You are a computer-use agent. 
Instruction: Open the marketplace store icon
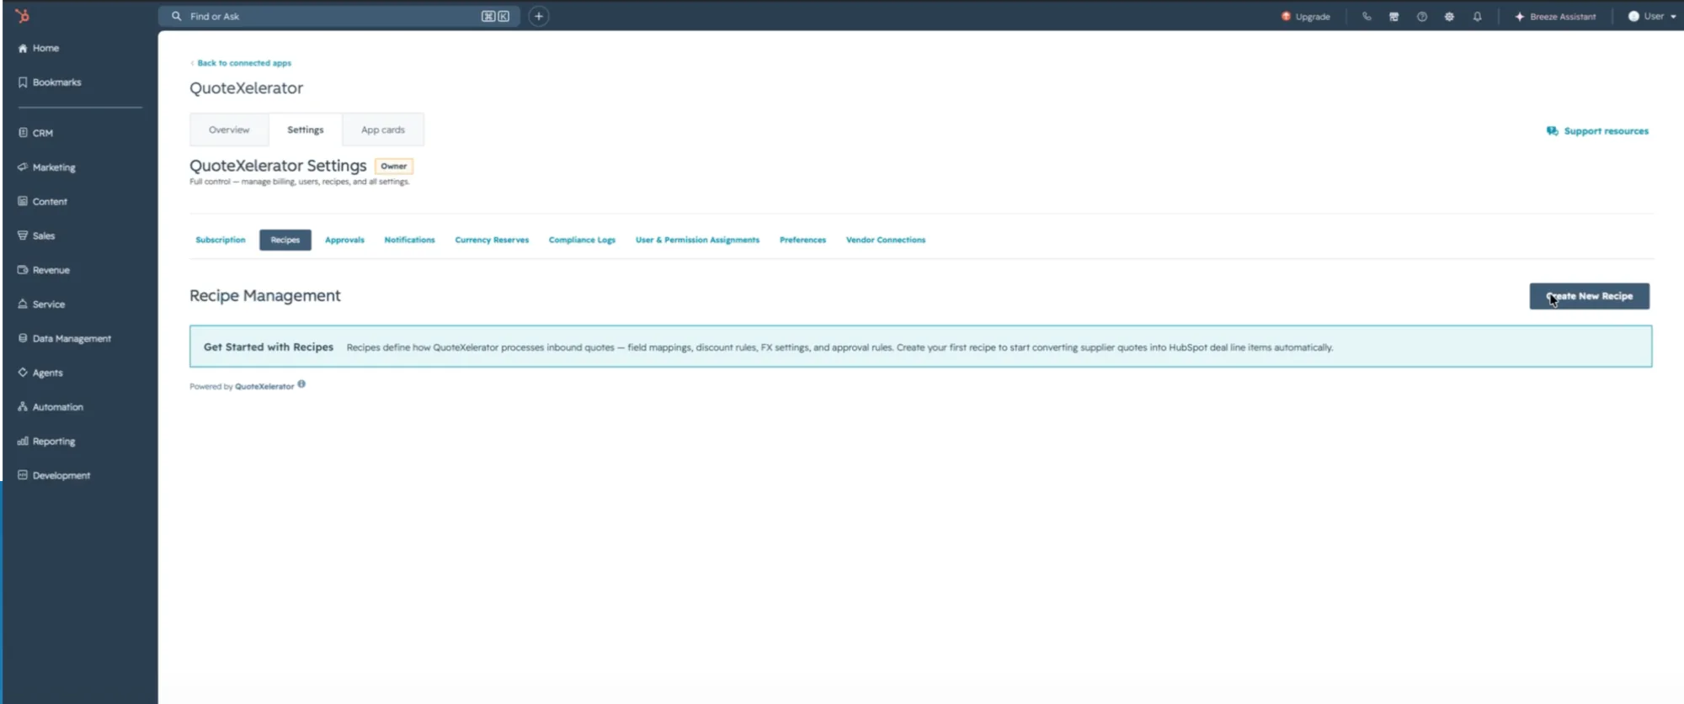1394,16
